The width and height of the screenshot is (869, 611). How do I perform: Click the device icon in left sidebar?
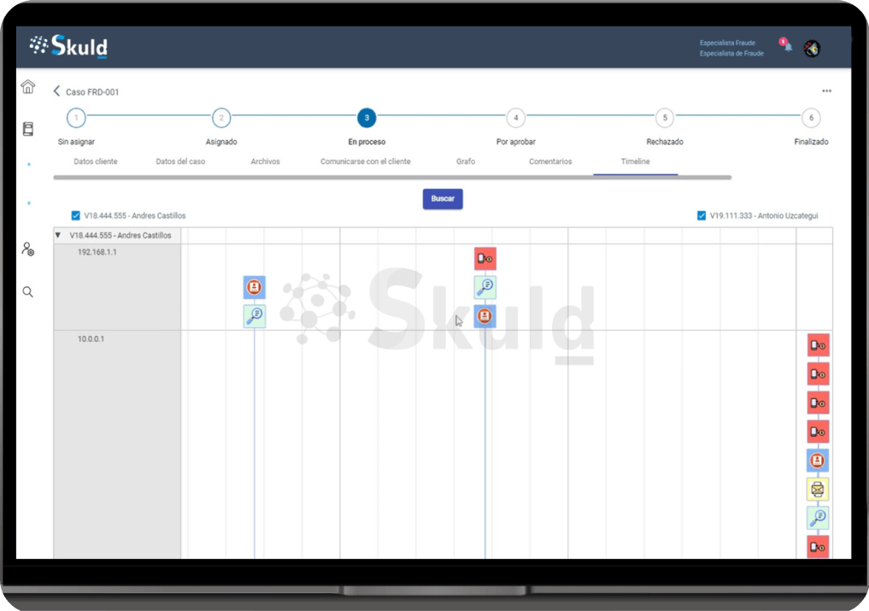[x=28, y=129]
